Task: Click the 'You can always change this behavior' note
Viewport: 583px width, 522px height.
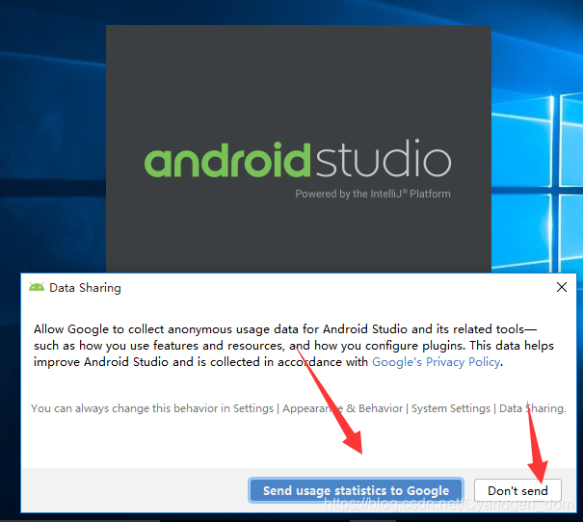Action: point(298,408)
